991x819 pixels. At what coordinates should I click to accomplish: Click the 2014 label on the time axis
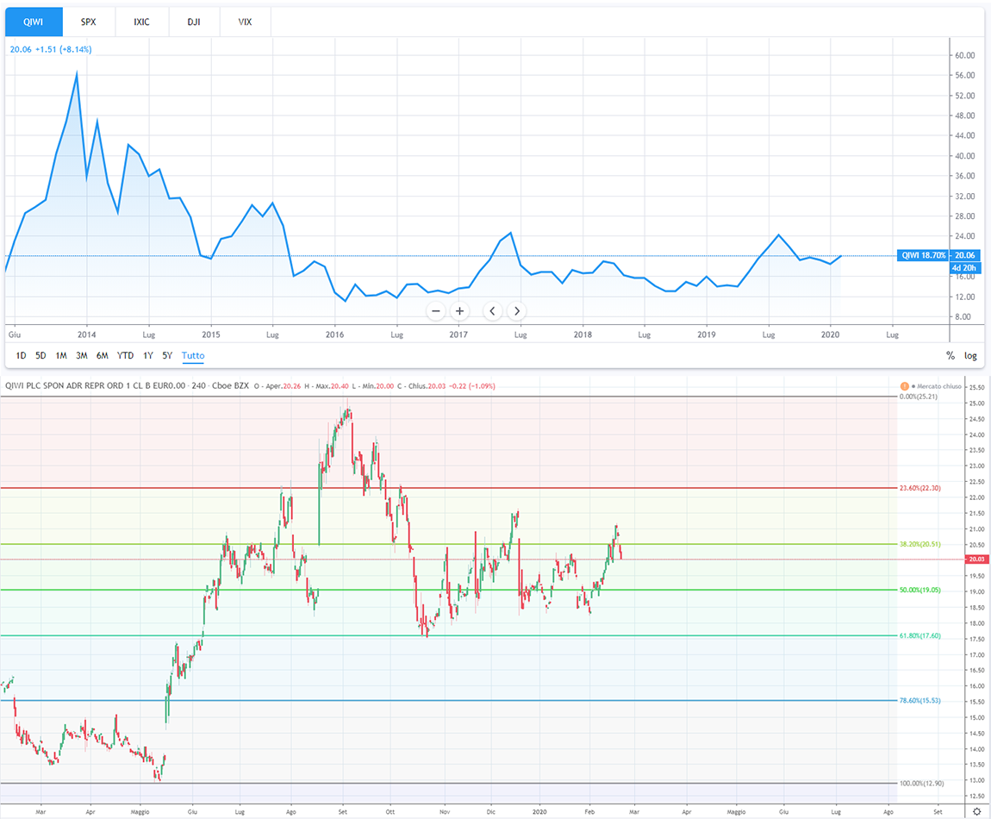click(86, 334)
